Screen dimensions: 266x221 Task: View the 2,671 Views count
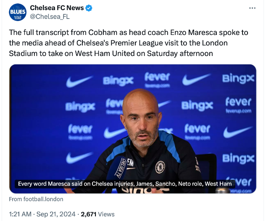click(x=97, y=214)
